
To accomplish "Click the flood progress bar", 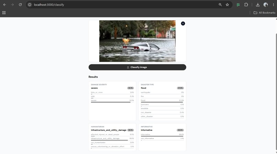I will click(162, 102).
